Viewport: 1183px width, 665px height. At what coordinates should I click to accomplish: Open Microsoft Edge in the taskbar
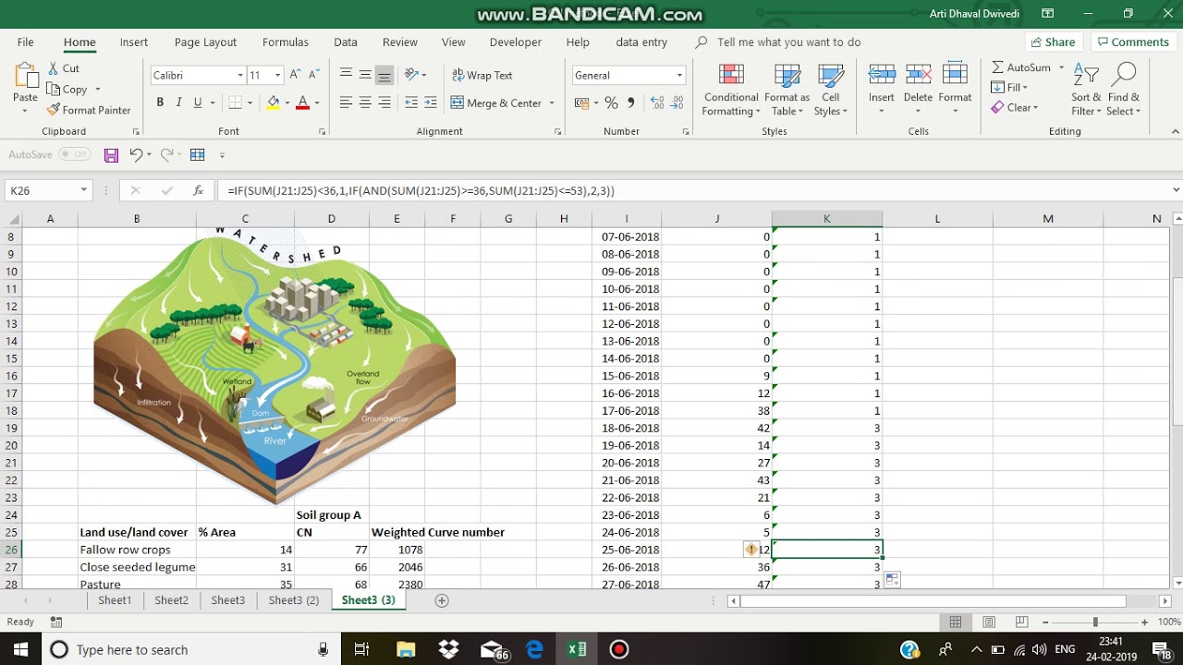tap(534, 649)
